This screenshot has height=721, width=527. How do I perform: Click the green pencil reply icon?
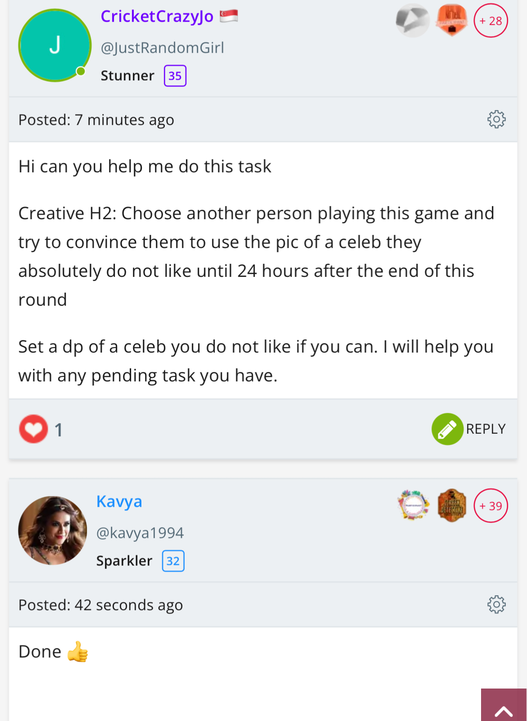447,429
